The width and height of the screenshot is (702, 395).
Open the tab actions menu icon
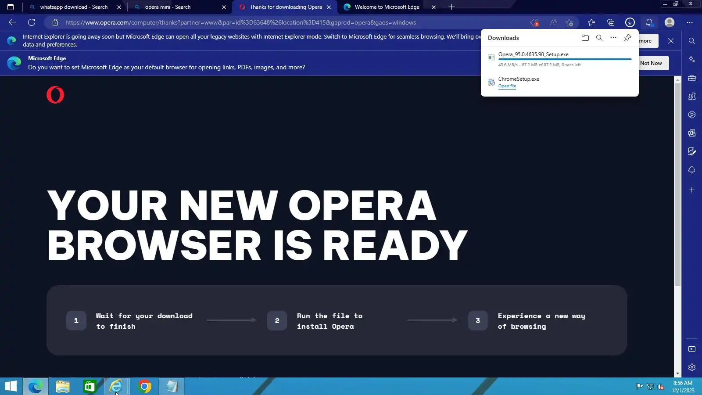(11, 7)
